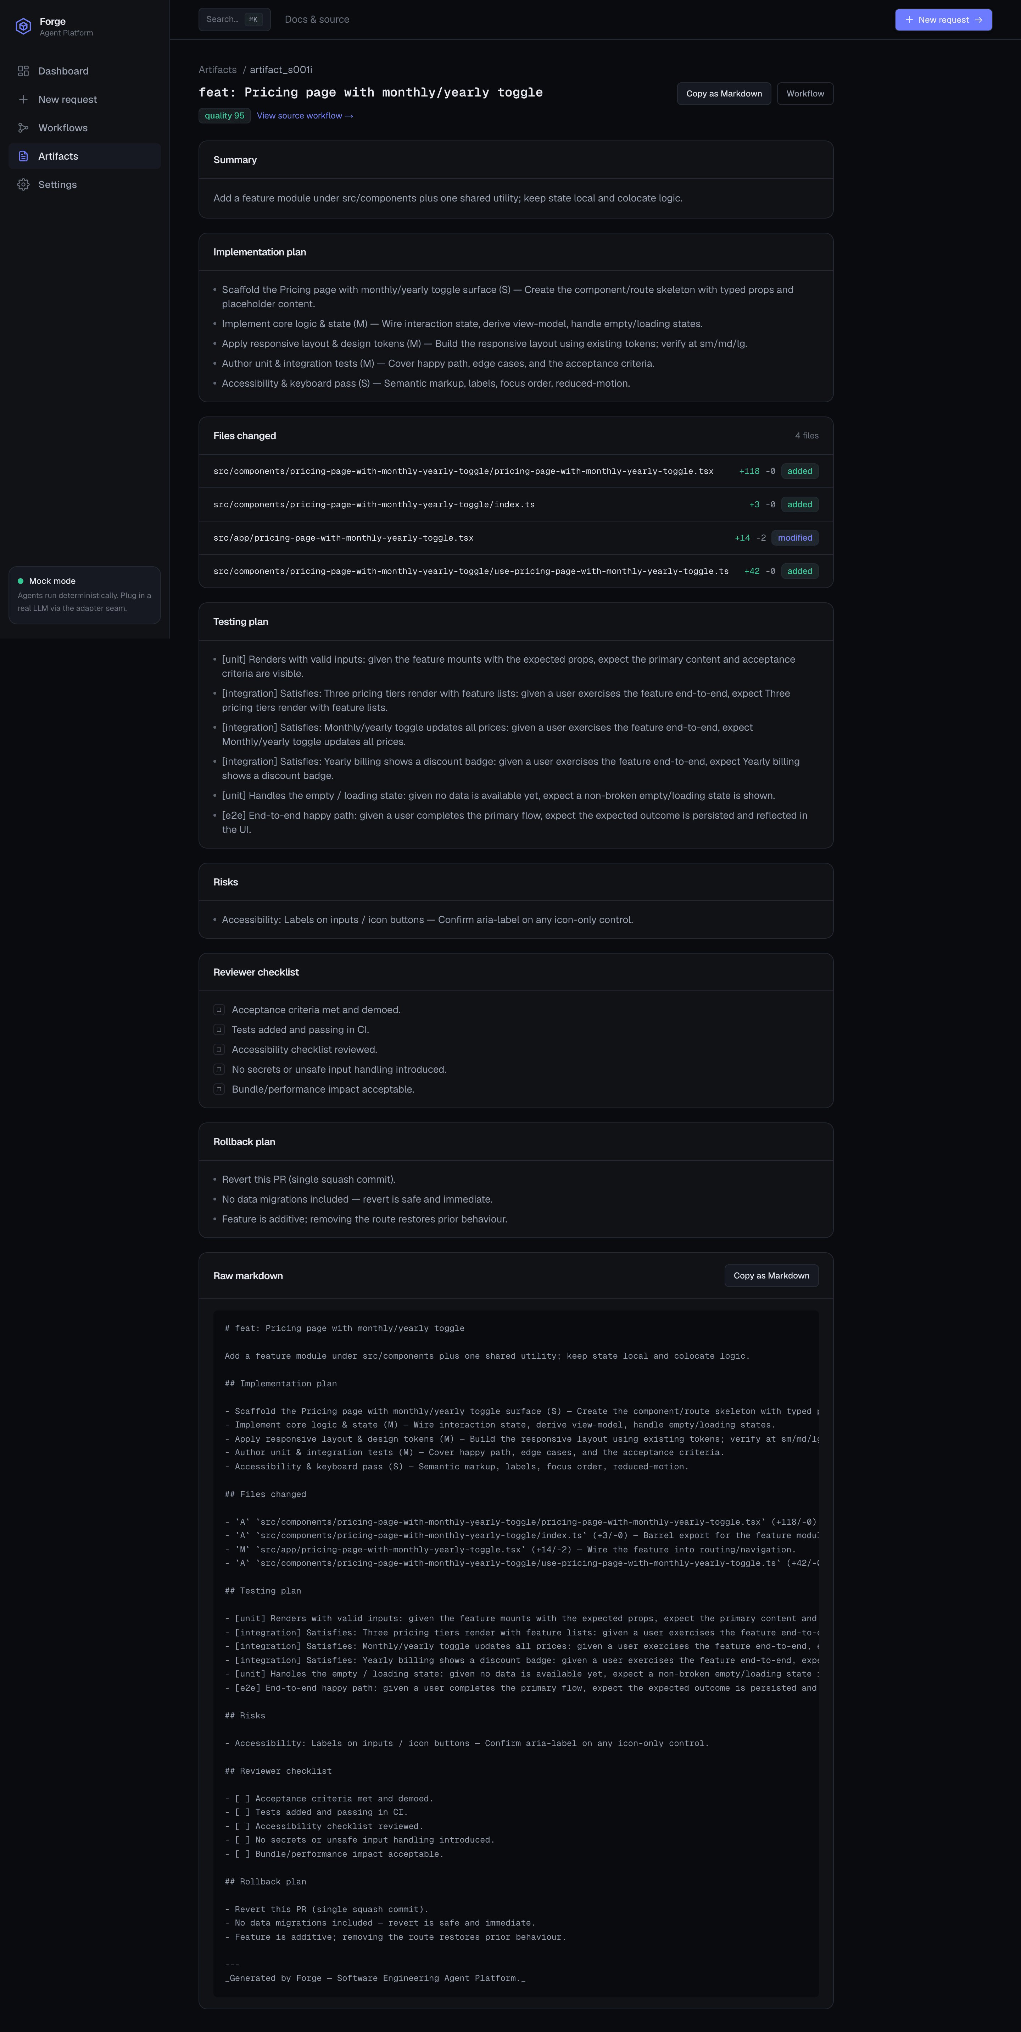Open Docs & source in top bar
1021x2032 pixels.
point(317,20)
